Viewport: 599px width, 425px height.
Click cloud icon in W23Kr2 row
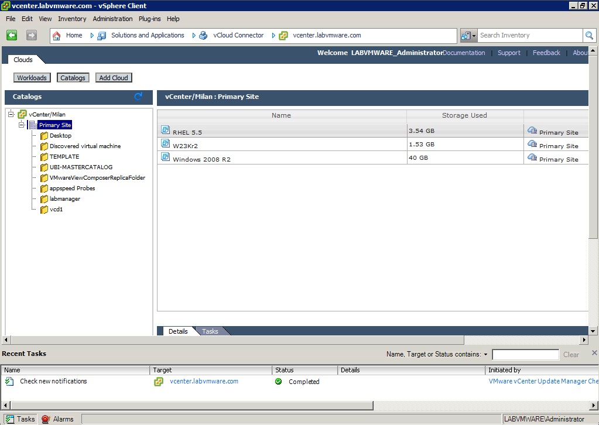point(532,143)
